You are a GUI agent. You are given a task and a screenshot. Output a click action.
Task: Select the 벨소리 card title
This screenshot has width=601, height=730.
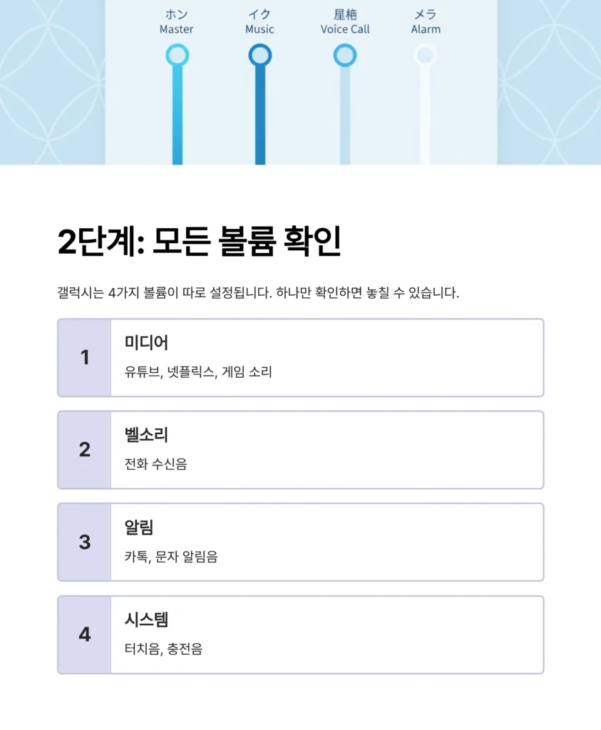tap(146, 435)
